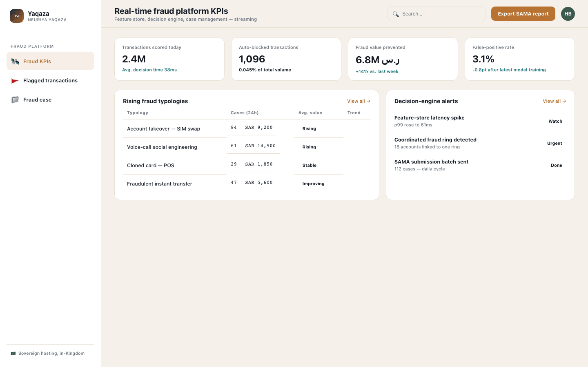This screenshot has width=588, height=367.
Task: Focus the Search input field
Action: 437,14
